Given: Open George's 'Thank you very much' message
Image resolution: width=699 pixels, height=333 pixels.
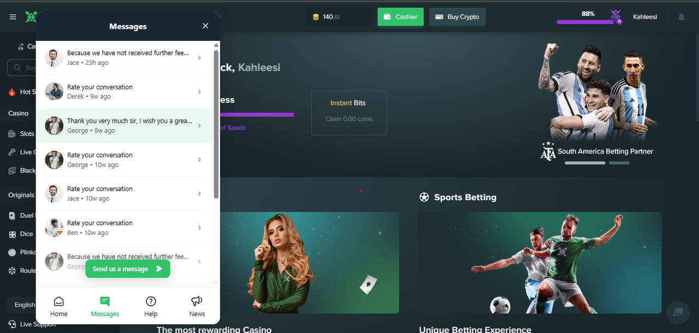Looking at the screenshot, I should coord(125,125).
